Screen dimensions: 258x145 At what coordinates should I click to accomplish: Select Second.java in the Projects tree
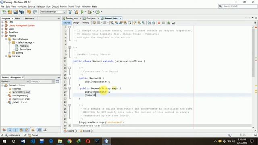pos(25,49)
